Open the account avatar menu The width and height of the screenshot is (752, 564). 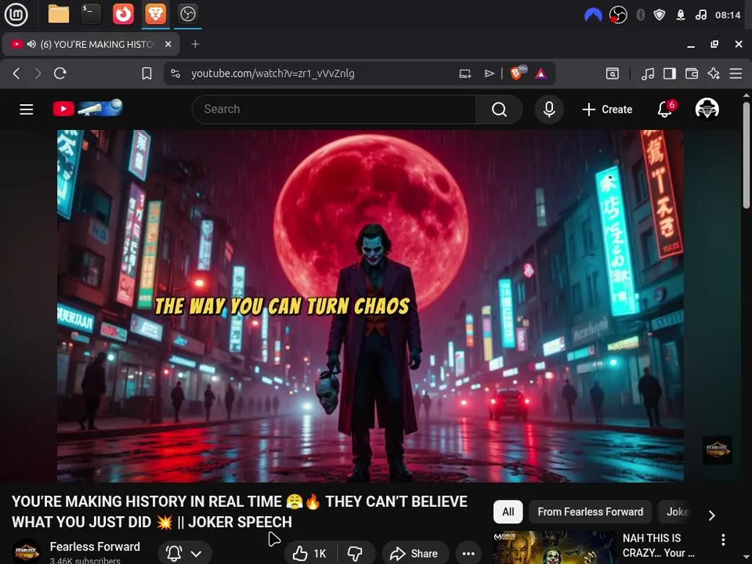[707, 109]
